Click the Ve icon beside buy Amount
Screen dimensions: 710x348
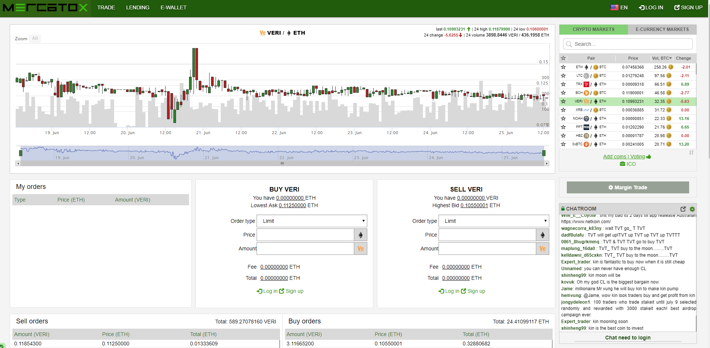tap(361, 249)
